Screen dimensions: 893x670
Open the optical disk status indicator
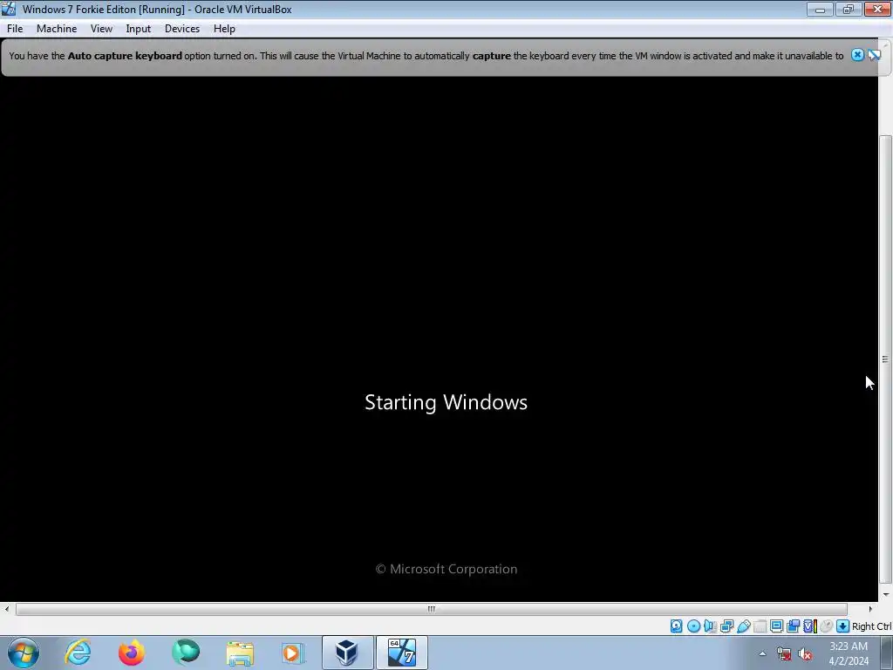(693, 626)
